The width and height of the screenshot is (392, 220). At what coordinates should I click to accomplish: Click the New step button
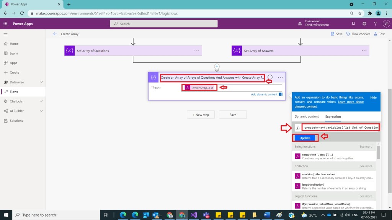point(201,115)
